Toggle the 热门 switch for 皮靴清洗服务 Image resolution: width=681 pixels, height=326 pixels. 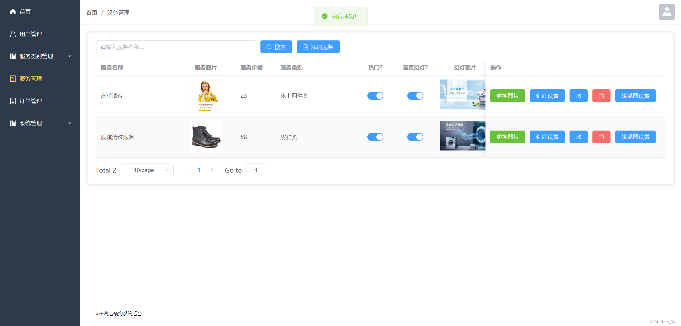[375, 137]
